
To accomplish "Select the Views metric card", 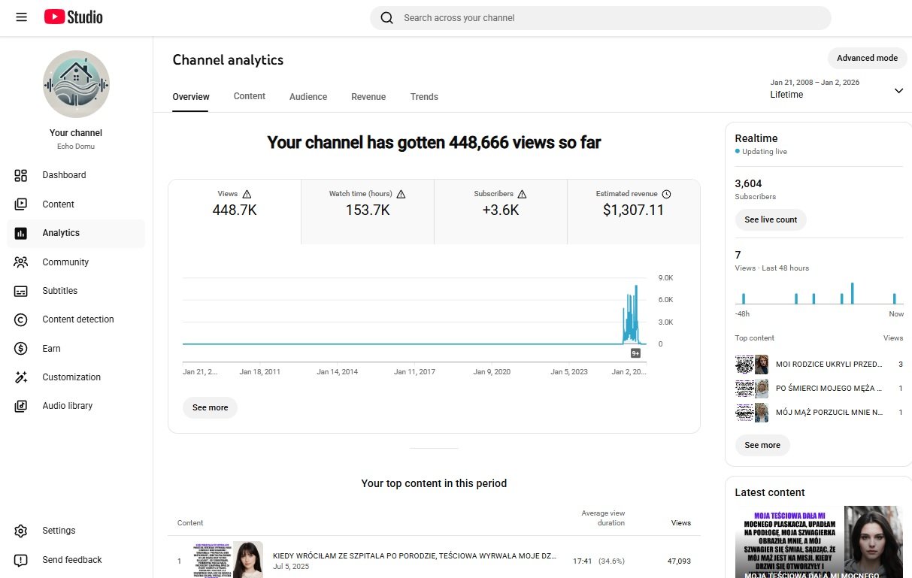I will pos(235,212).
